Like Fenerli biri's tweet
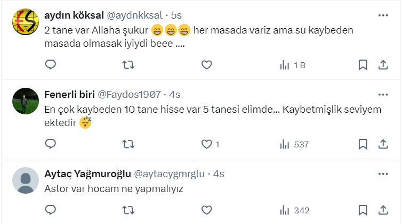The width and height of the screenshot is (402, 224). (x=207, y=144)
